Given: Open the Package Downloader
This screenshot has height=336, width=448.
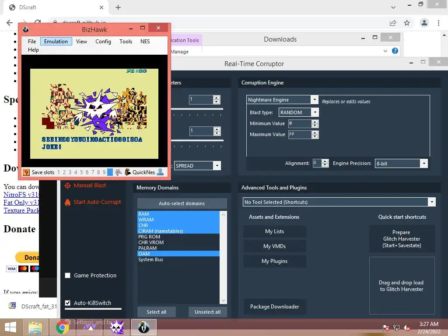Looking at the screenshot, I should (x=275, y=307).
